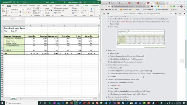Switch to the Data ribbon tab
This screenshot has height=105, width=187.
(x=39, y=6)
